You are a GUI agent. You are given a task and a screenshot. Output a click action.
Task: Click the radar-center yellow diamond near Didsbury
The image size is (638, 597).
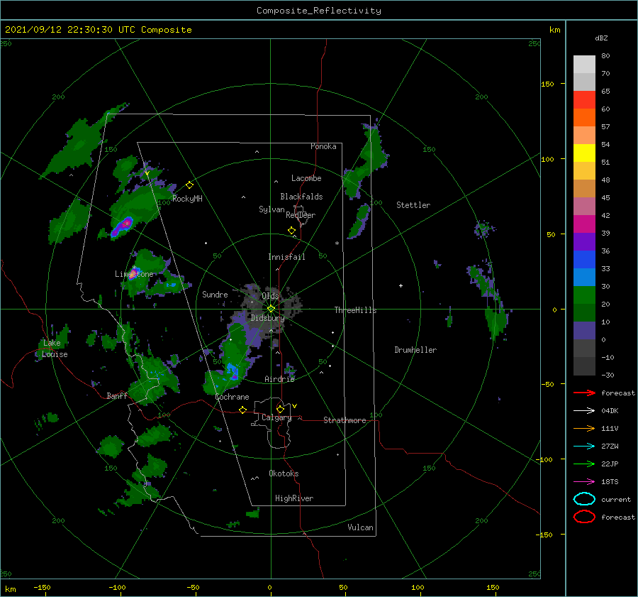pos(271,309)
